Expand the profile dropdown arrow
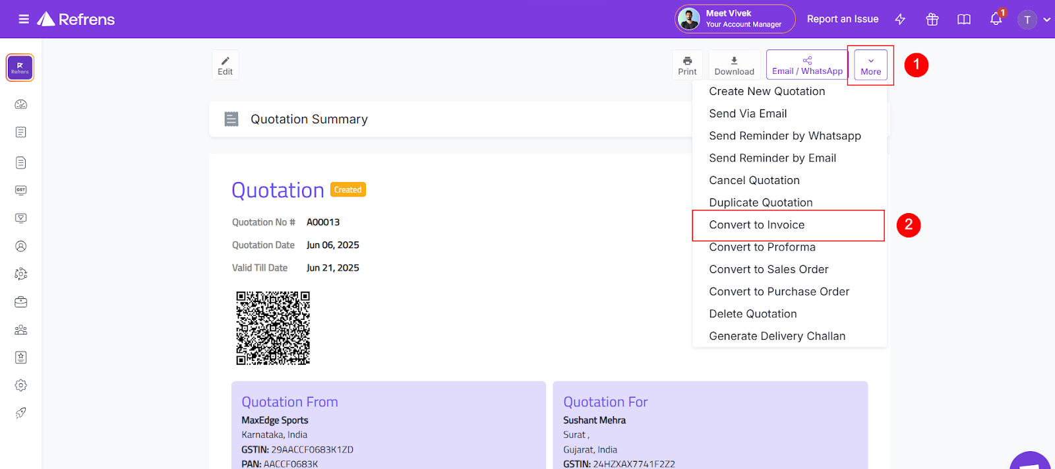1055x469 pixels. 1046,20
